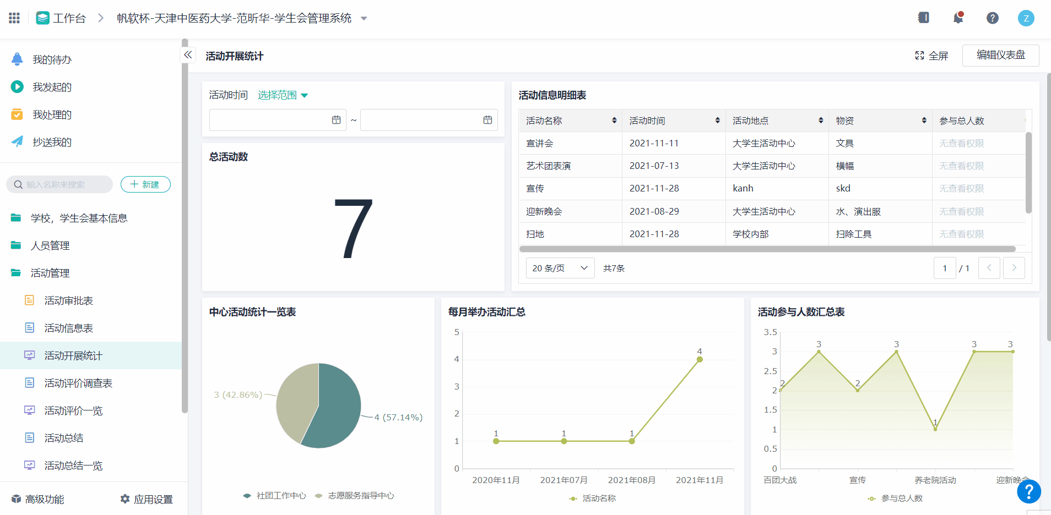Image resolution: width=1051 pixels, height=515 pixels.
Task: Collapse the sidebar with double-arrow icon
Action: (x=188, y=54)
